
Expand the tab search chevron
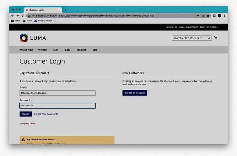[224, 10]
